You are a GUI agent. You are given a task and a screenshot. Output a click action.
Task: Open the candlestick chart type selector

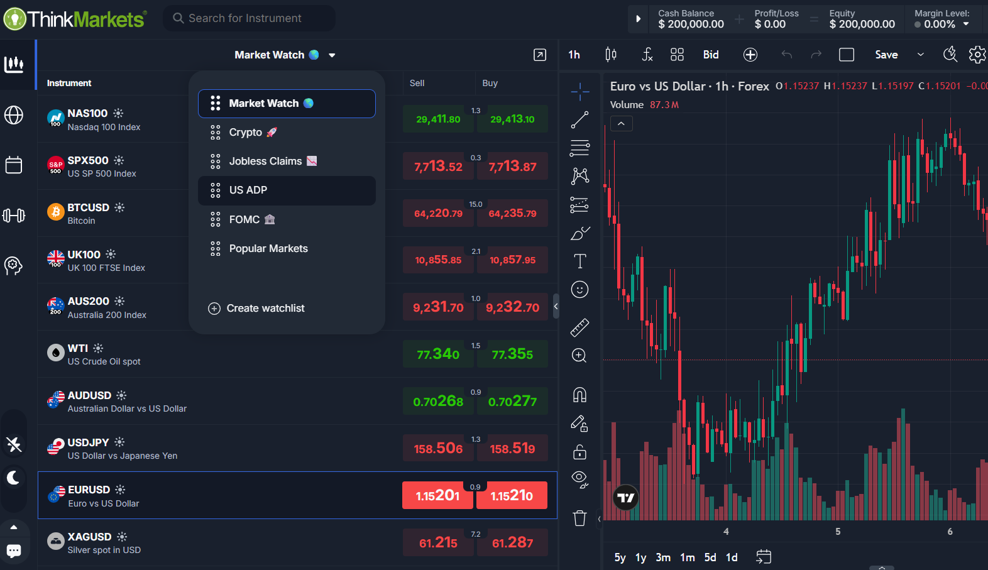(611, 55)
